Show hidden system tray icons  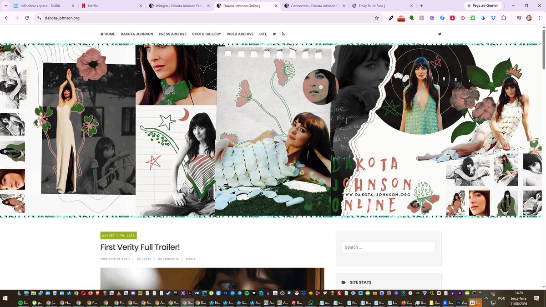tap(486, 298)
